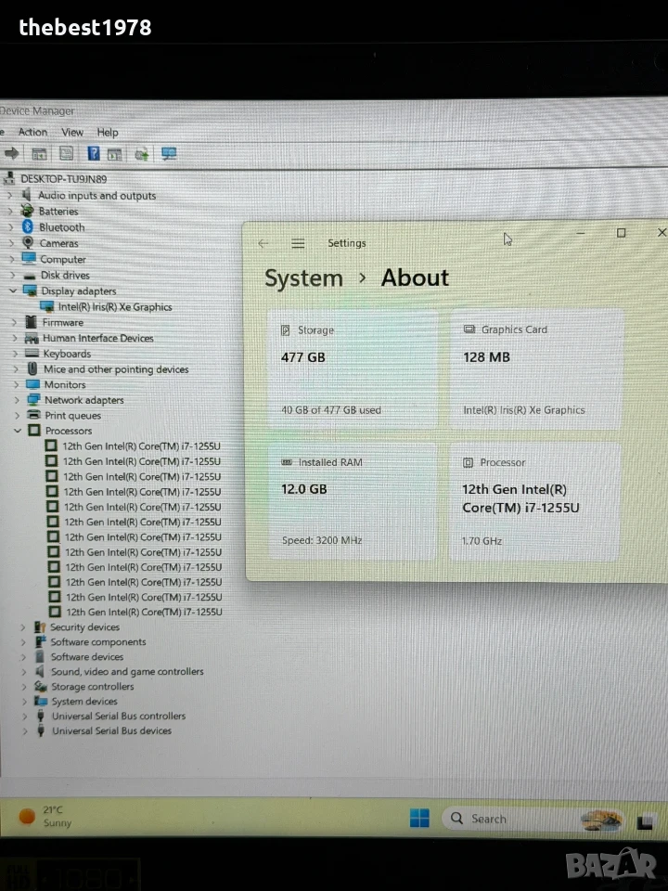Viewport: 668px width, 891px height.
Task: Expand the Batteries category
Action: [x=10, y=211]
